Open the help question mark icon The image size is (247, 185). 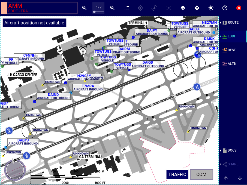click(225, 8)
